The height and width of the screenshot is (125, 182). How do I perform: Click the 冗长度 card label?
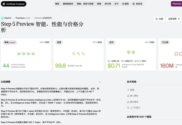(x=165, y=42)
